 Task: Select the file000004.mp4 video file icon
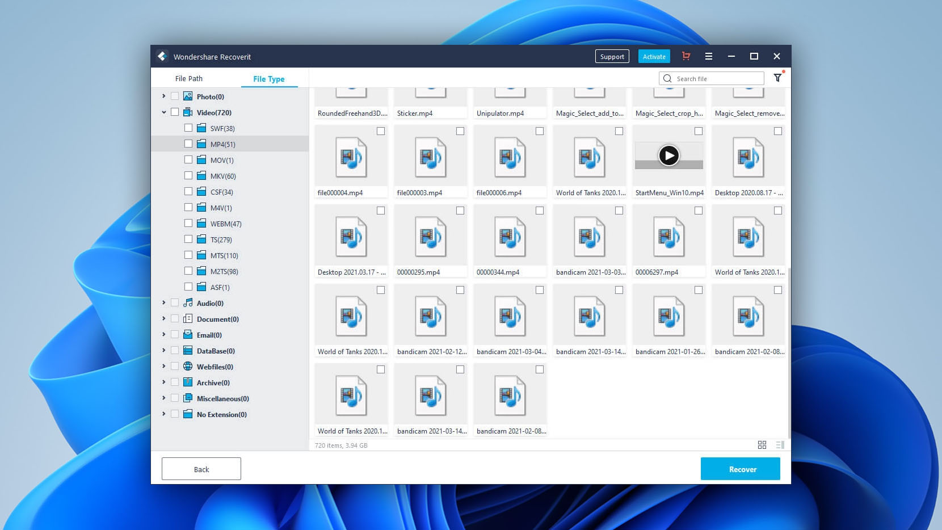pos(351,157)
